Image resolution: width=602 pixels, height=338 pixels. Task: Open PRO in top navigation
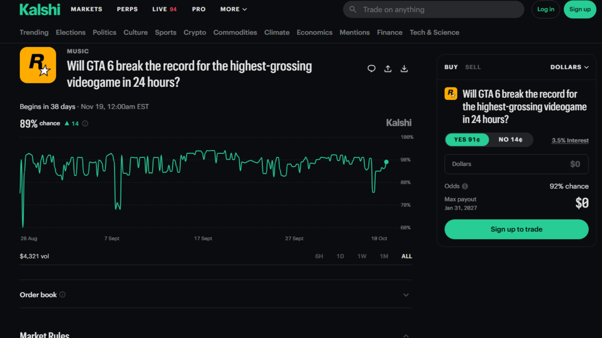(199, 9)
